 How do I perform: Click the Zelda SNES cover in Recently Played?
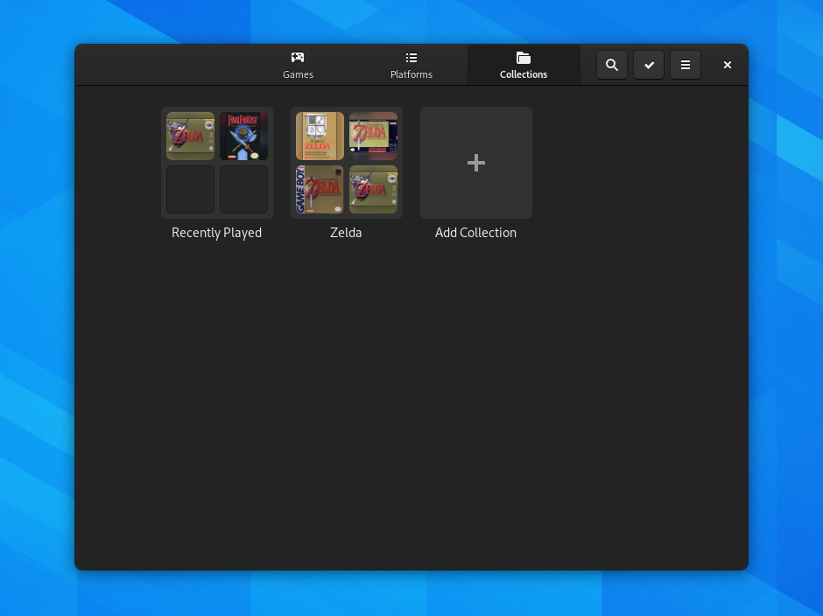[x=190, y=136]
